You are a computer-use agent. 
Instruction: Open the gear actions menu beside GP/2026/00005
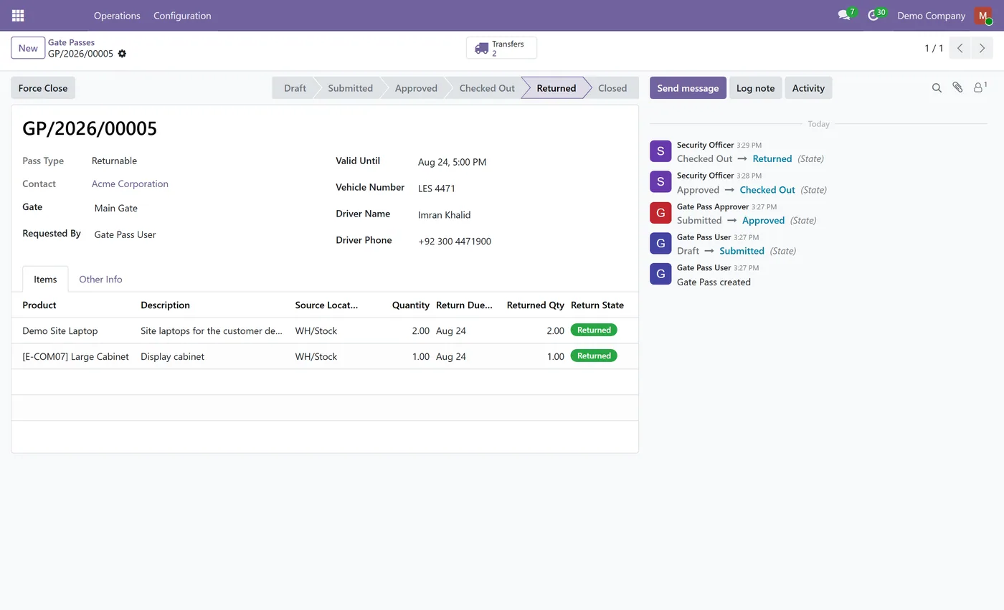[122, 54]
